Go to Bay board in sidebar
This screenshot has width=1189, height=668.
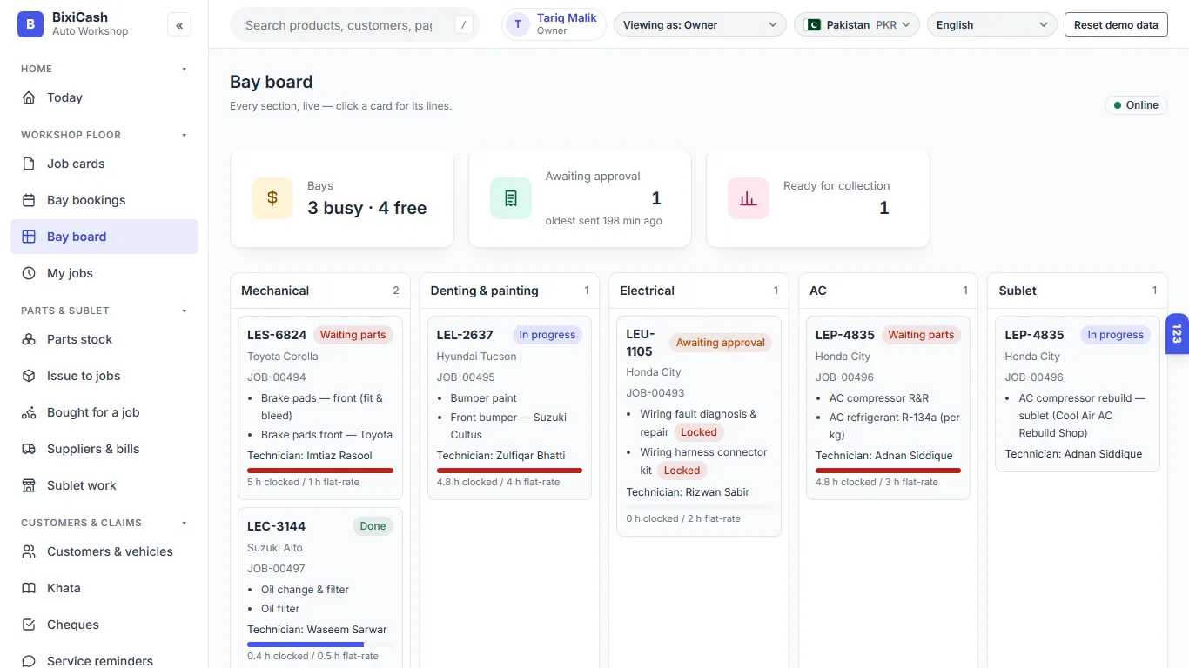pos(104,237)
